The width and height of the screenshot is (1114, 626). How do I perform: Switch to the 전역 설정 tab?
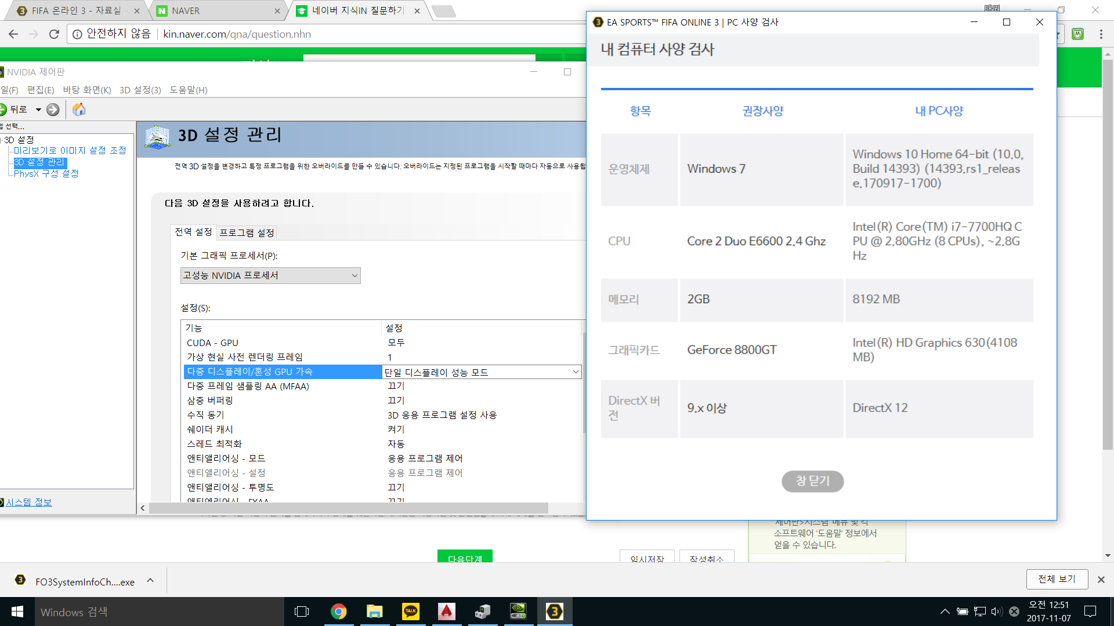pyautogui.click(x=194, y=232)
